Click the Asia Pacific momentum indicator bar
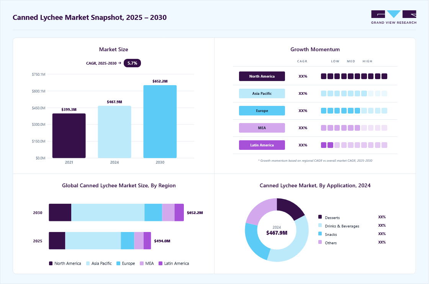 [x=354, y=93]
